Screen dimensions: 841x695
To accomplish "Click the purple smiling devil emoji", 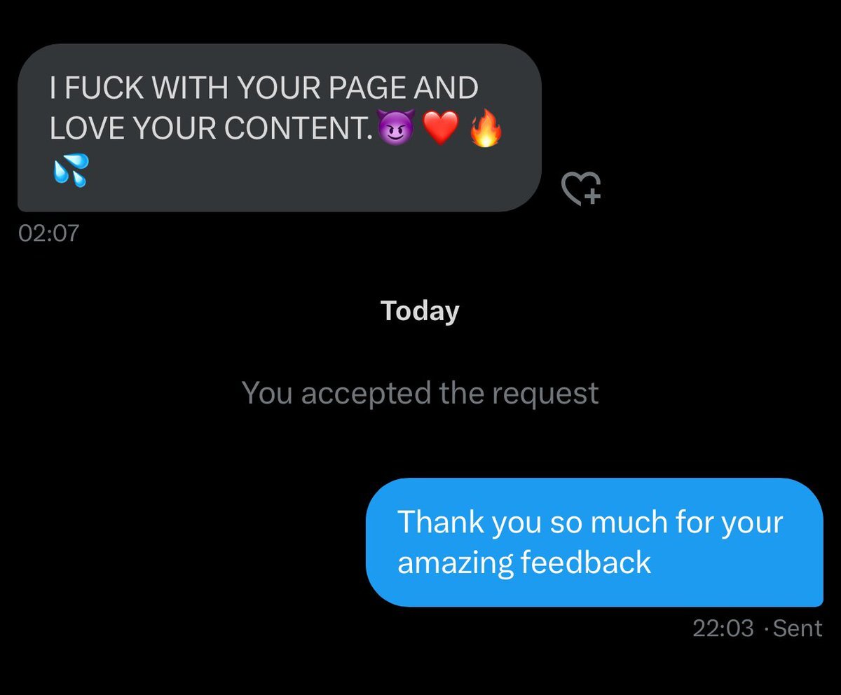I will click(396, 129).
